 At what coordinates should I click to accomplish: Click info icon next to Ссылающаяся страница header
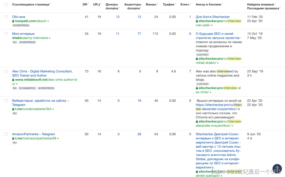pos(50,3)
